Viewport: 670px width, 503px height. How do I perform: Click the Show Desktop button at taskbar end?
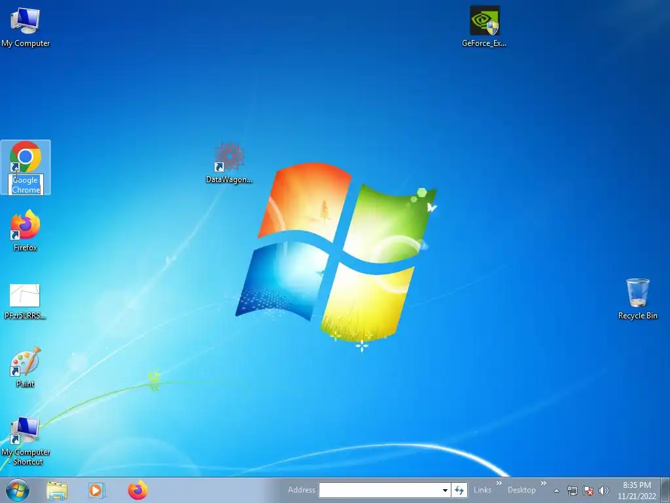point(665,490)
